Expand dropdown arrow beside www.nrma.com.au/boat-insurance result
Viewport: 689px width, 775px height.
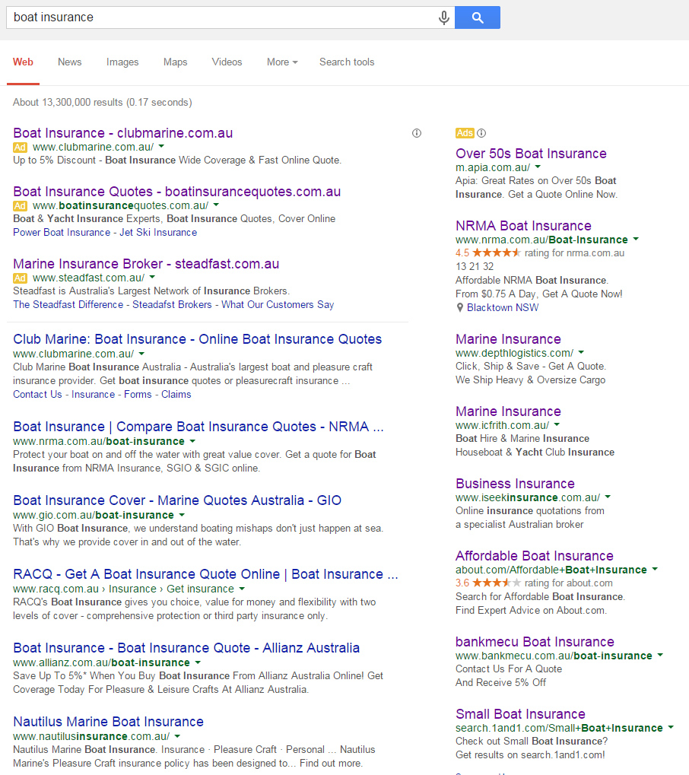(192, 441)
